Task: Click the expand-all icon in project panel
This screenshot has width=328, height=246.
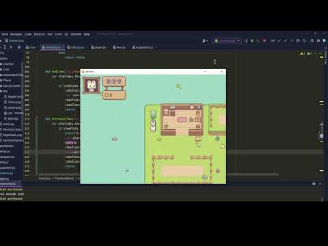Action: pyautogui.click(x=5, y=47)
